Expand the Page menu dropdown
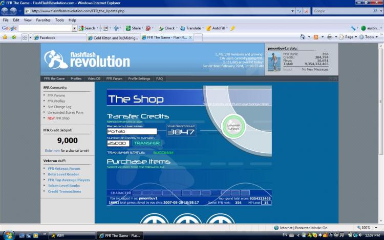The height and width of the screenshot is (240, 384). (356, 37)
